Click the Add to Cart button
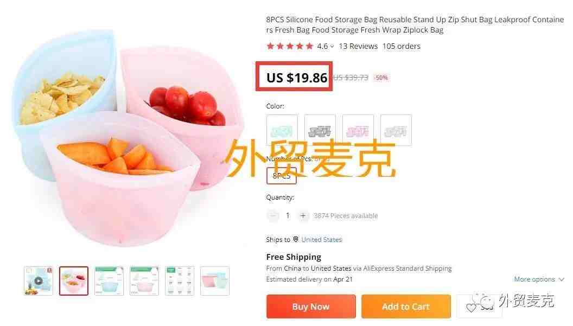Viewport: 573px width, 326px height. (x=406, y=306)
